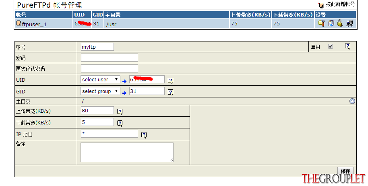Open help icon next to UID field
The height and width of the screenshot is (186, 368).
[x=171, y=81]
